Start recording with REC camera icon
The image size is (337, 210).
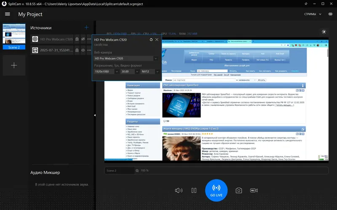pyautogui.click(x=254, y=190)
